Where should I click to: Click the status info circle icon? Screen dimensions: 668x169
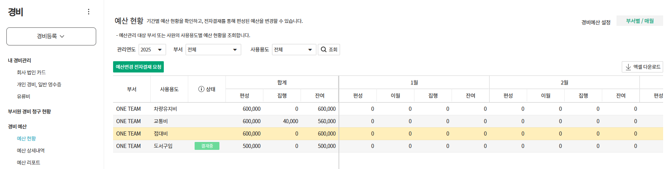(x=201, y=89)
